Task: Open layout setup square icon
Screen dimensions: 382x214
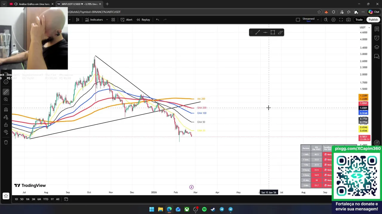Action: pos(298,20)
